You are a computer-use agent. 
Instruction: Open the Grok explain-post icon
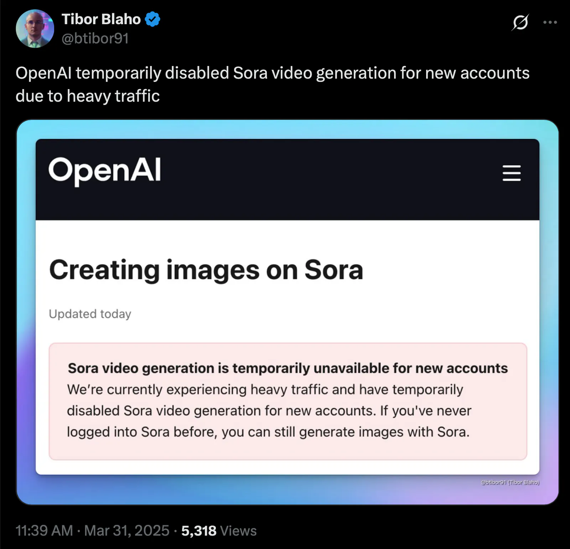[520, 22]
